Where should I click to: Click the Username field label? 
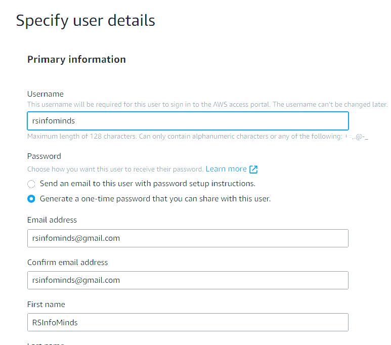46,94
